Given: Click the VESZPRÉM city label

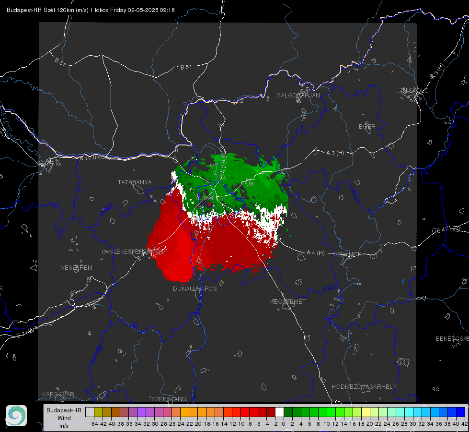Looking at the screenshot, I should point(77,268).
